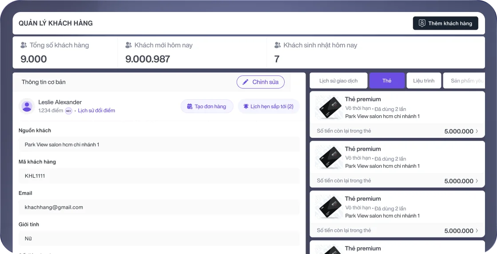The width and height of the screenshot is (497, 254).
Task: Click the Tạo đơn hàng button
Action: point(207,106)
